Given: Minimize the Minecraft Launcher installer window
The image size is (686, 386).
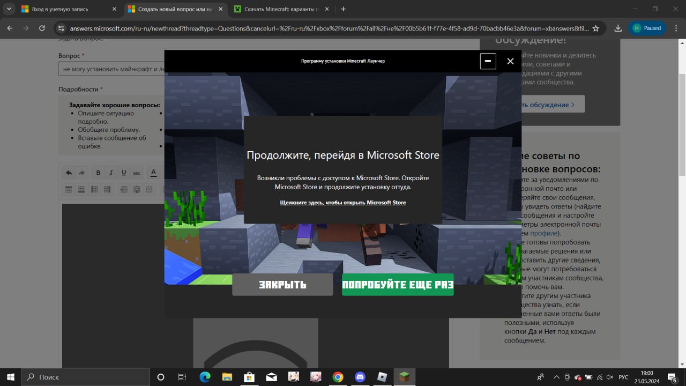Looking at the screenshot, I should (x=488, y=61).
